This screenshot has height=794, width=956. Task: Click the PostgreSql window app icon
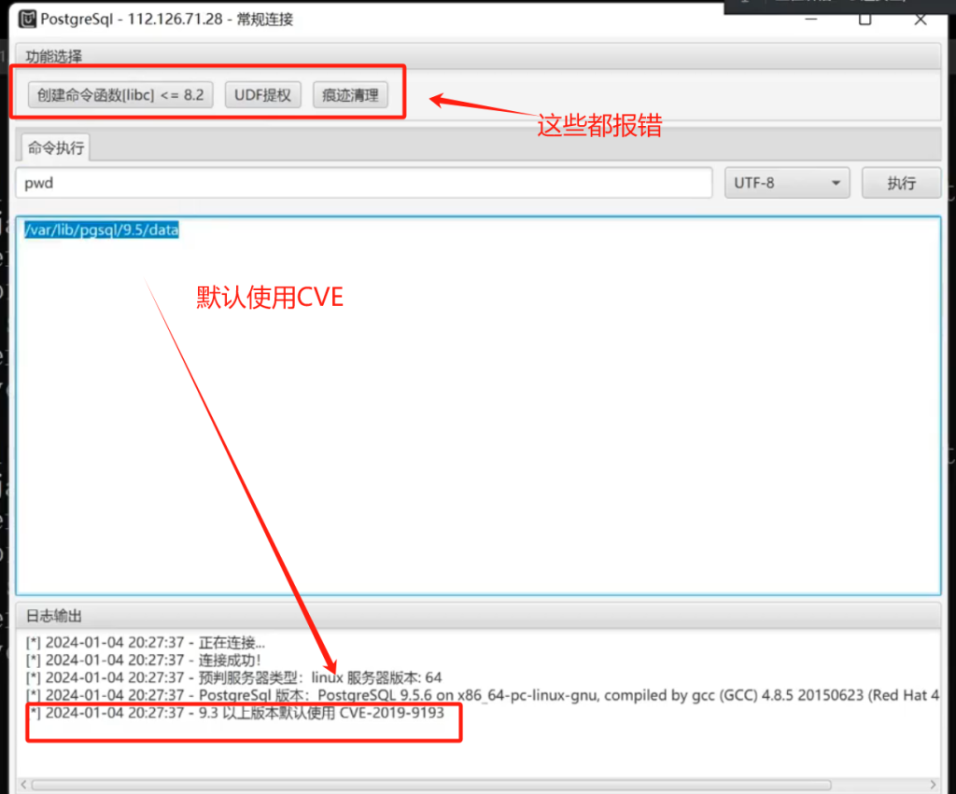(27, 20)
